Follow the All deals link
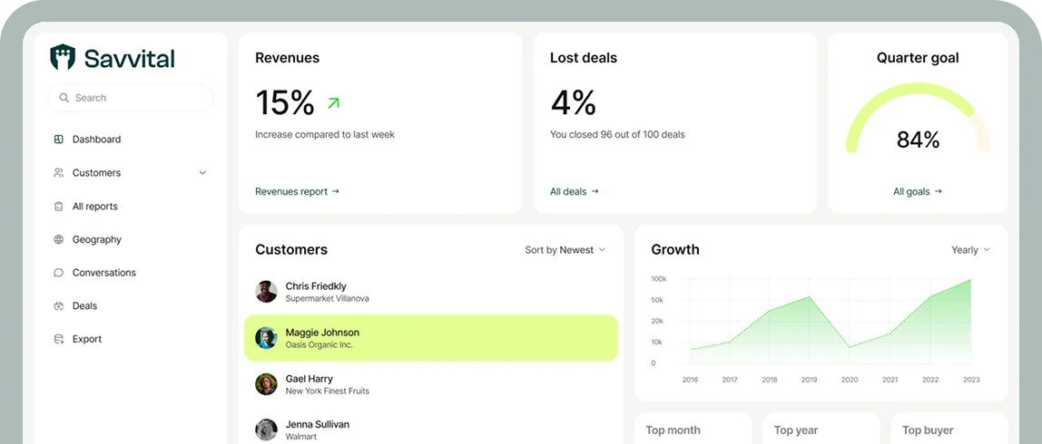Viewport: 1042px width, 444px height. tap(574, 192)
